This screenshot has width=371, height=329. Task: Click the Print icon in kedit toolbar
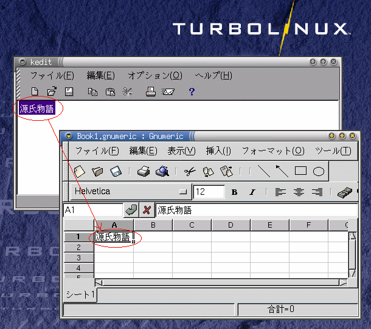coord(151,92)
